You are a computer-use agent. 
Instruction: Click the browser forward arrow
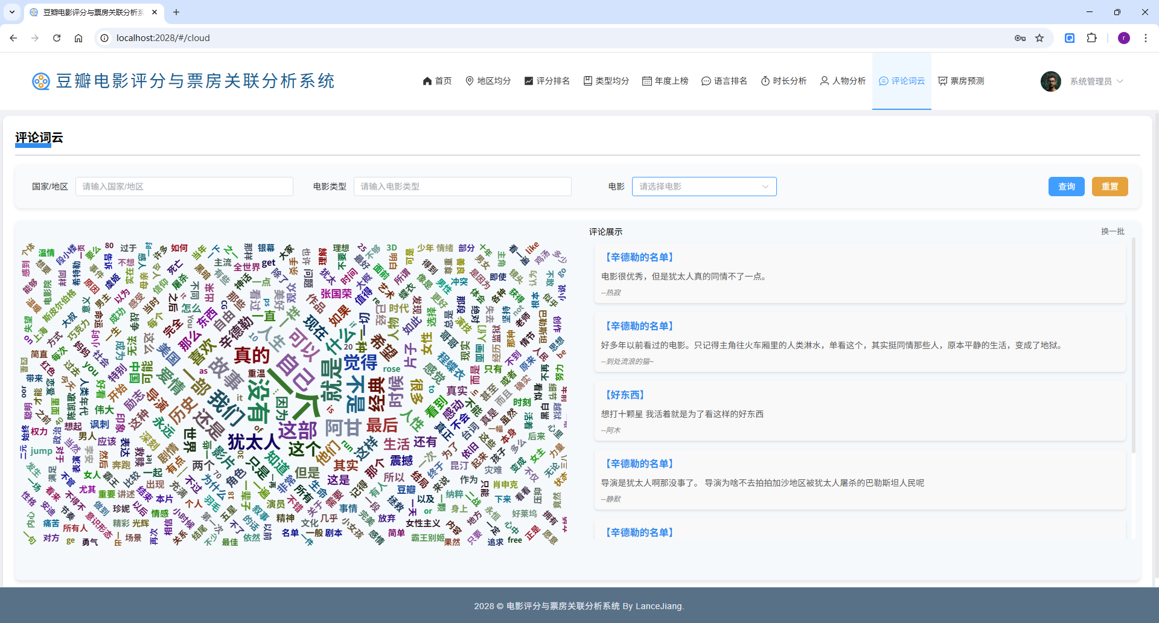(x=35, y=38)
